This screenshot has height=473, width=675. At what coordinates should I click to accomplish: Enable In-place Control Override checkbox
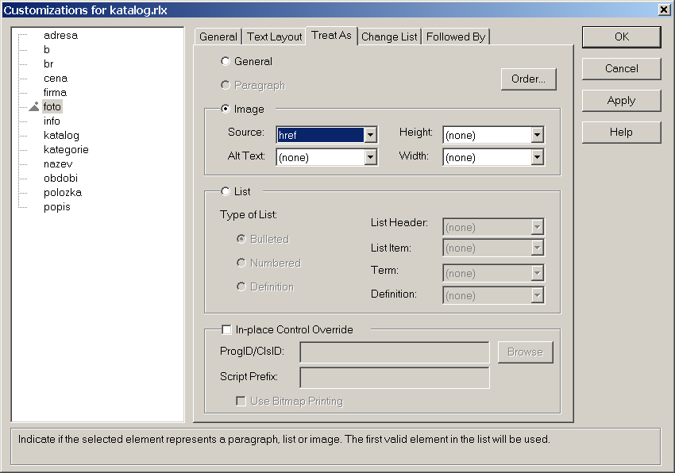(x=227, y=329)
